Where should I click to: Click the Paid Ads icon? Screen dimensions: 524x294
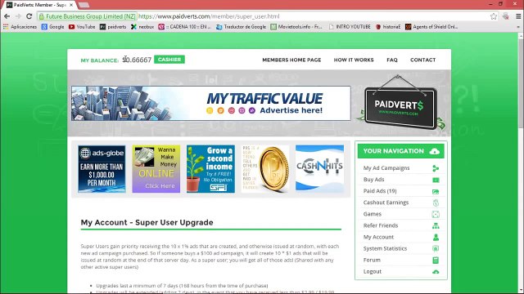click(436, 191)
